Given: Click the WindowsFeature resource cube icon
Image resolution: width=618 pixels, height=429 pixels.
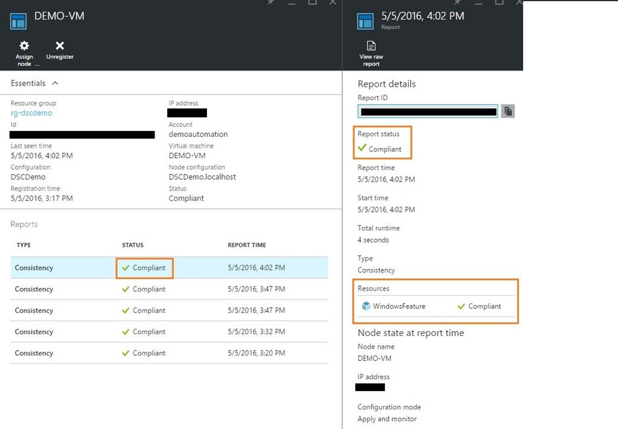Looking at the screenshot, I should click(x=366, y=306).
